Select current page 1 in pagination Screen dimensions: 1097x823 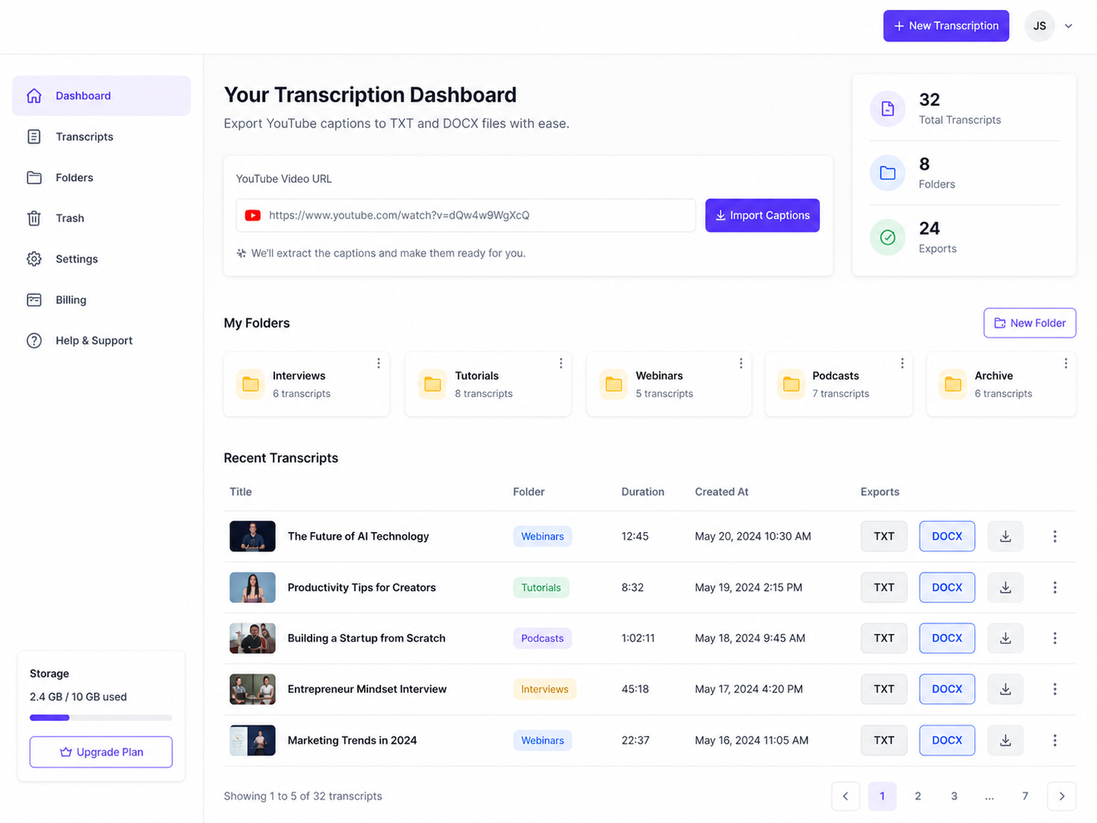[882, 796]
